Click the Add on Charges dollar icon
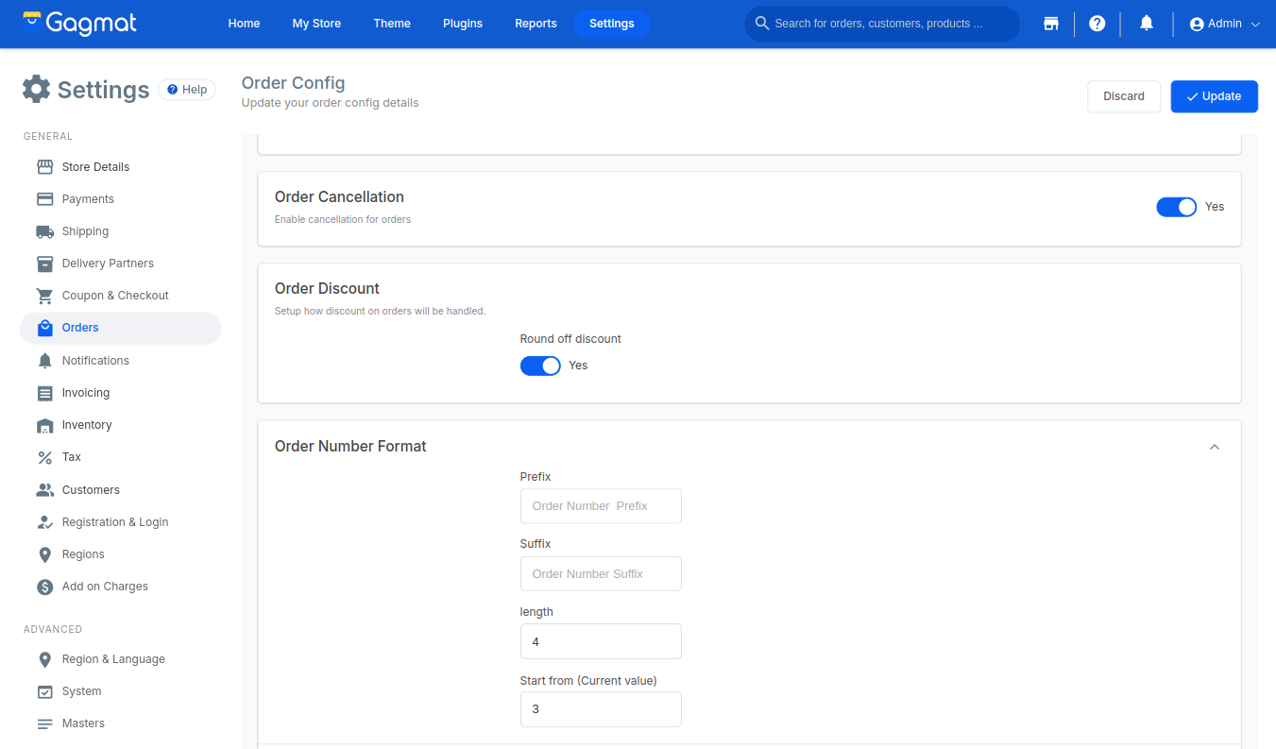This screenshot has height=749, width=1276. tap(44, 587)
